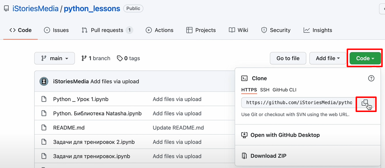Switch to the Code tab
Image resolution: width=385 pixels, height=168 pixels.
coord(21,30)
